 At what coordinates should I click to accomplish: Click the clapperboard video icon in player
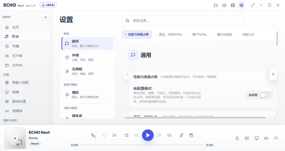[x=191, y=135]
